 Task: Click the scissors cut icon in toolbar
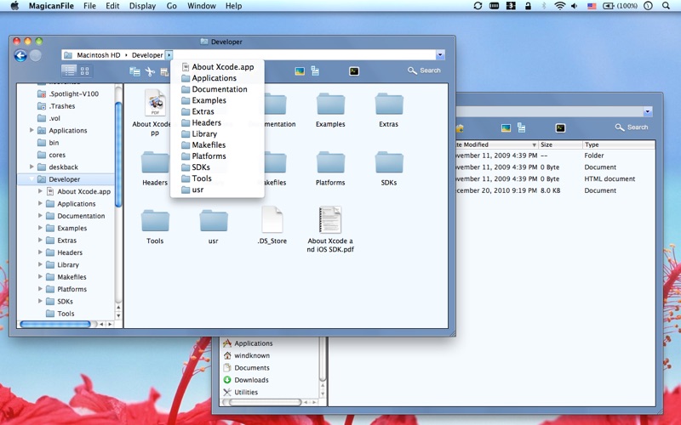pos(150,72)
